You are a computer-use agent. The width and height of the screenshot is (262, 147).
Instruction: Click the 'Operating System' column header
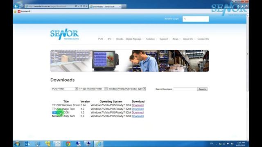111,102
